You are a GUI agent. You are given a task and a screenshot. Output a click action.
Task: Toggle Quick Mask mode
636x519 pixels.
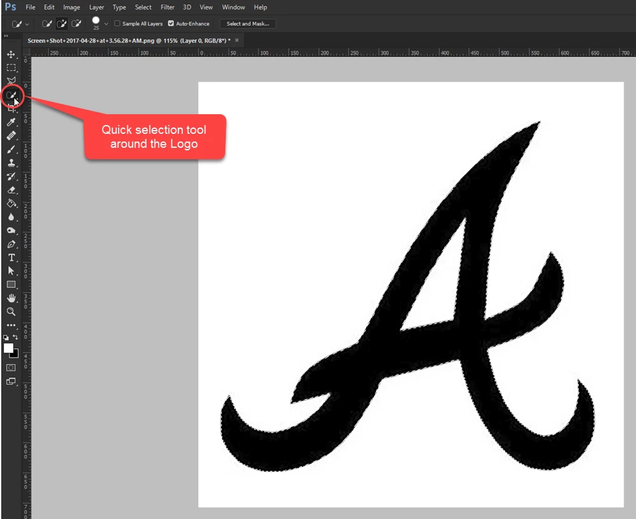11,367
